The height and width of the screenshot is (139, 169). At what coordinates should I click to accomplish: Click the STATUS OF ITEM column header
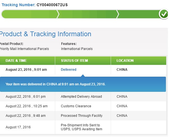point(74,61)
